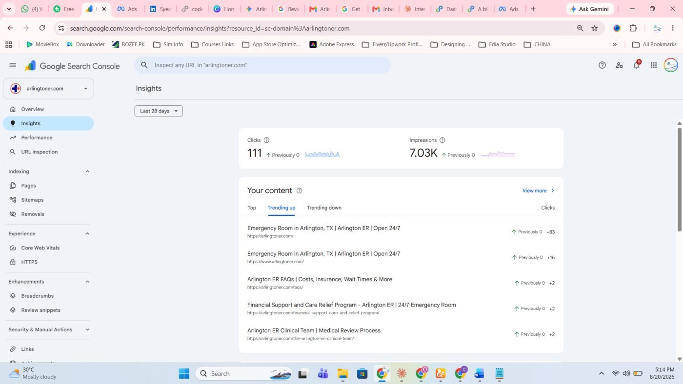Image resolution: width=683 pixels, height=384 pixels.
Task: Open the Google account avatar
Action: pyautogui.click(x=671, y=65)
